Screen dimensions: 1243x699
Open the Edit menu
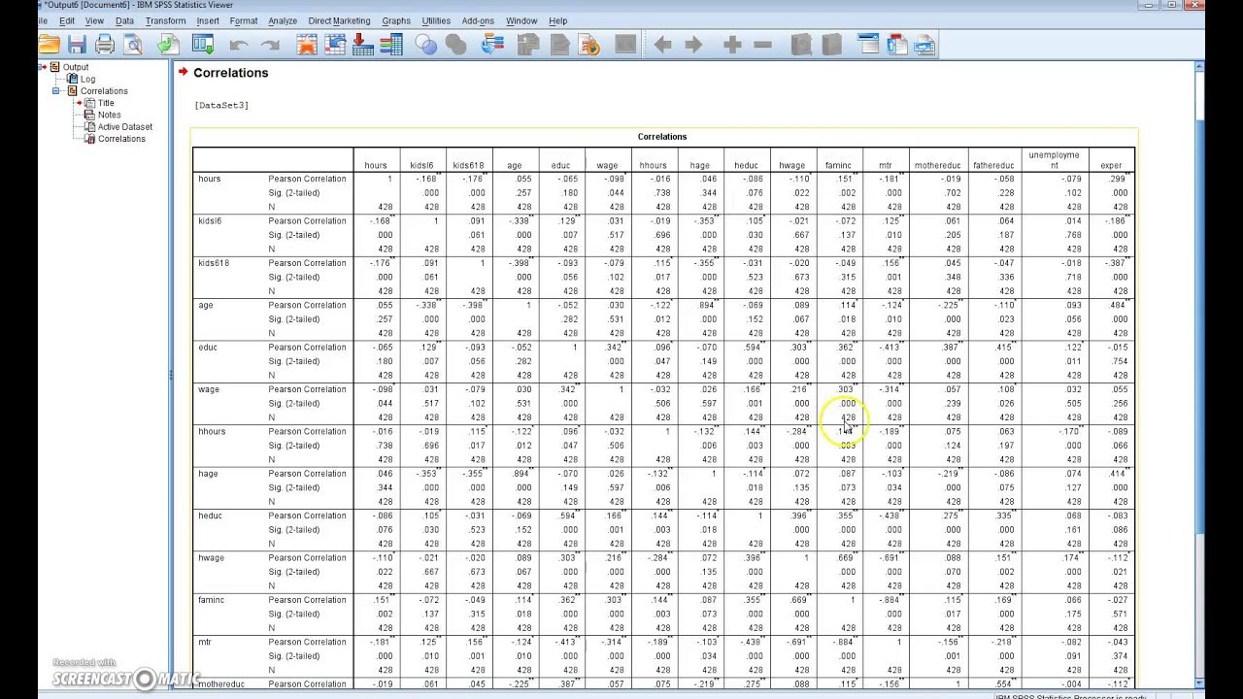coord(67,20)
